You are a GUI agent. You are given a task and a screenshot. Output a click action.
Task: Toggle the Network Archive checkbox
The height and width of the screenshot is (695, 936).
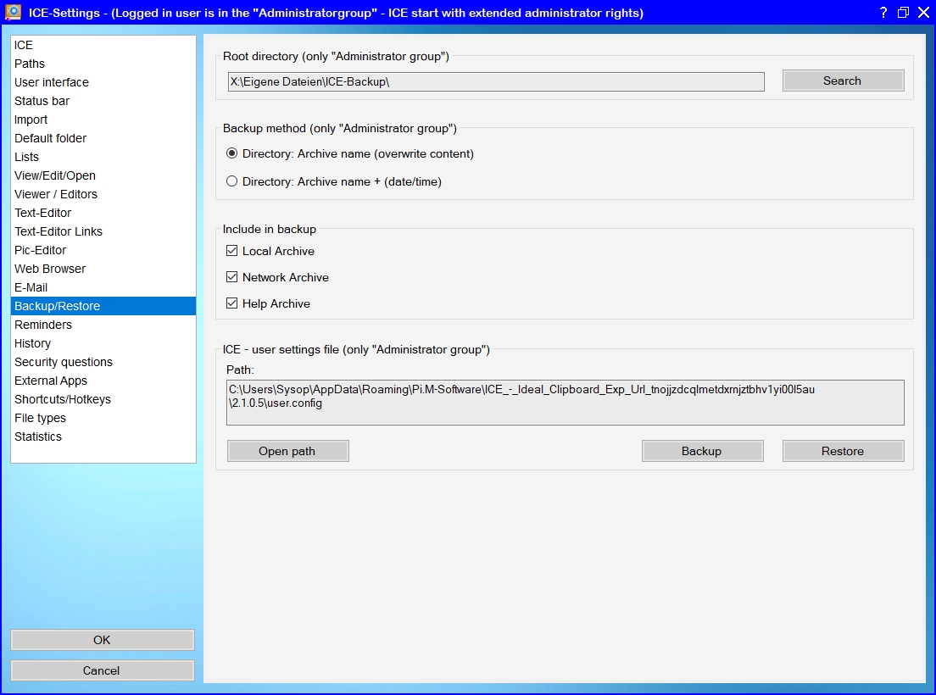point(232,277)
